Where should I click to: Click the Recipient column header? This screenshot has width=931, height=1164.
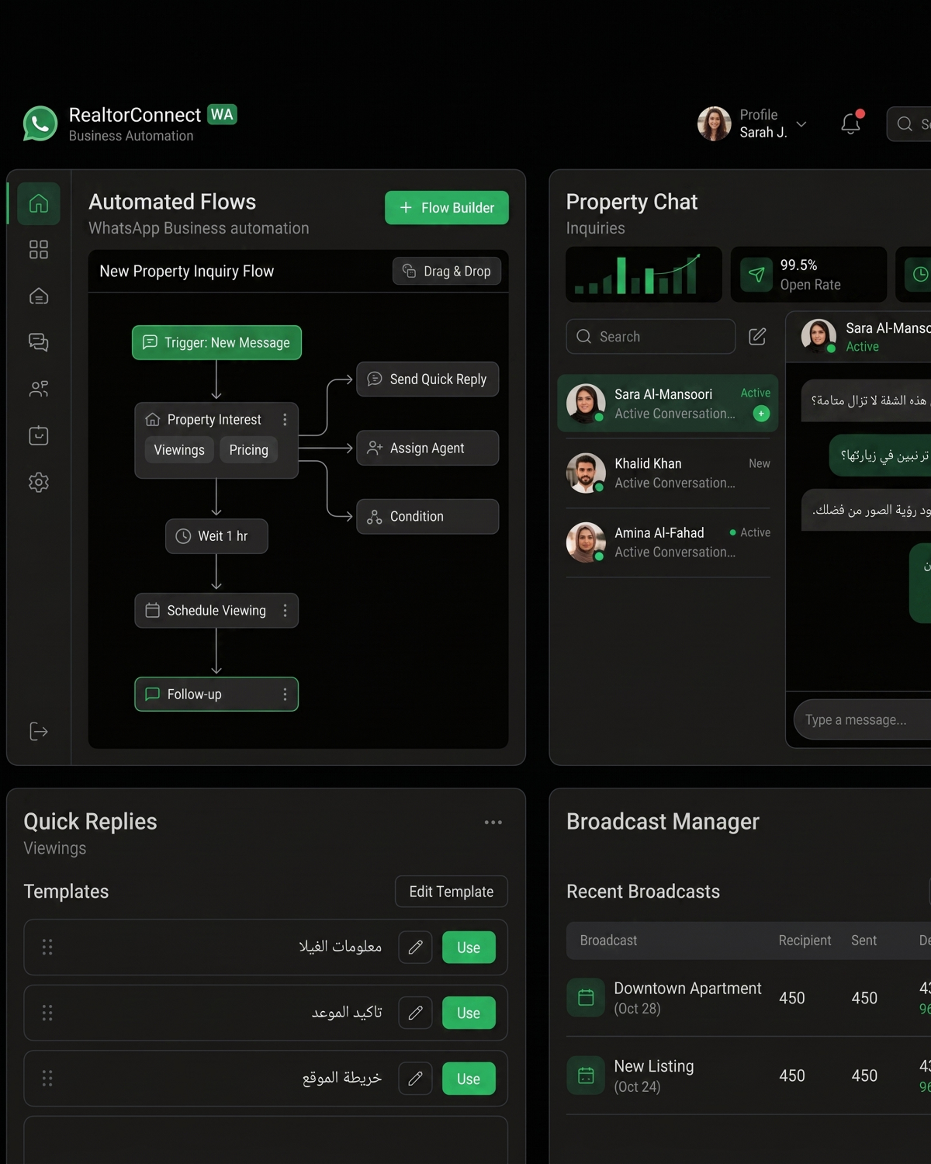(x=805, y=941)
